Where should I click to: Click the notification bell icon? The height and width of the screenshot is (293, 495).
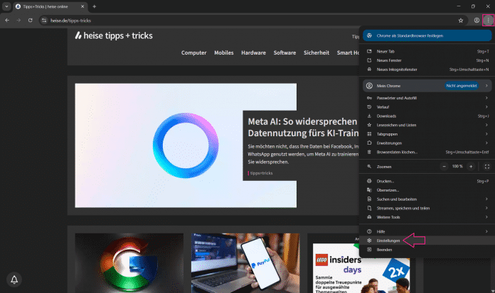coord(14,279)
